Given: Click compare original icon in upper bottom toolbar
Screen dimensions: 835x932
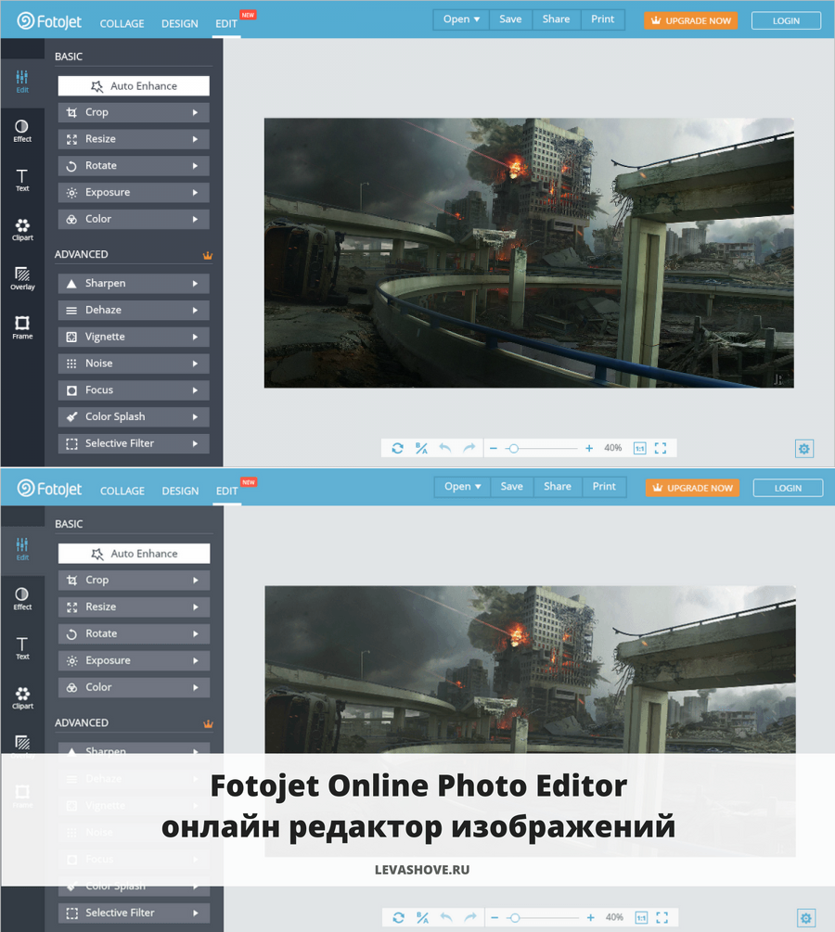Looking at the screenshot, I should (421, 448).
